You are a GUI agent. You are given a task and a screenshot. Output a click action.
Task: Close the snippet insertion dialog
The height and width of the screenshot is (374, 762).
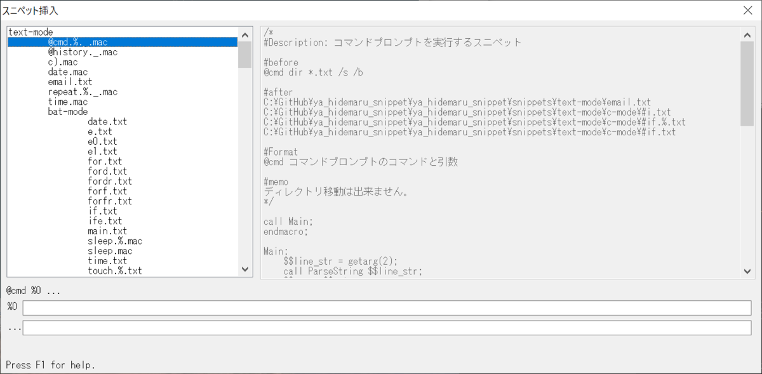747,10
